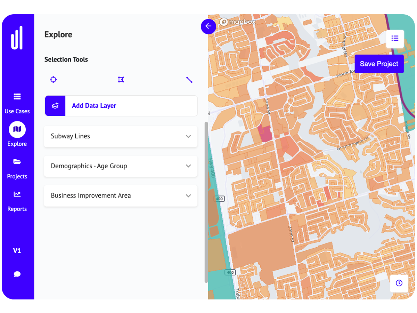Open the Add Data Layer dialog
The width and height of the screenshot is (417, 313).
pos(94,106)
